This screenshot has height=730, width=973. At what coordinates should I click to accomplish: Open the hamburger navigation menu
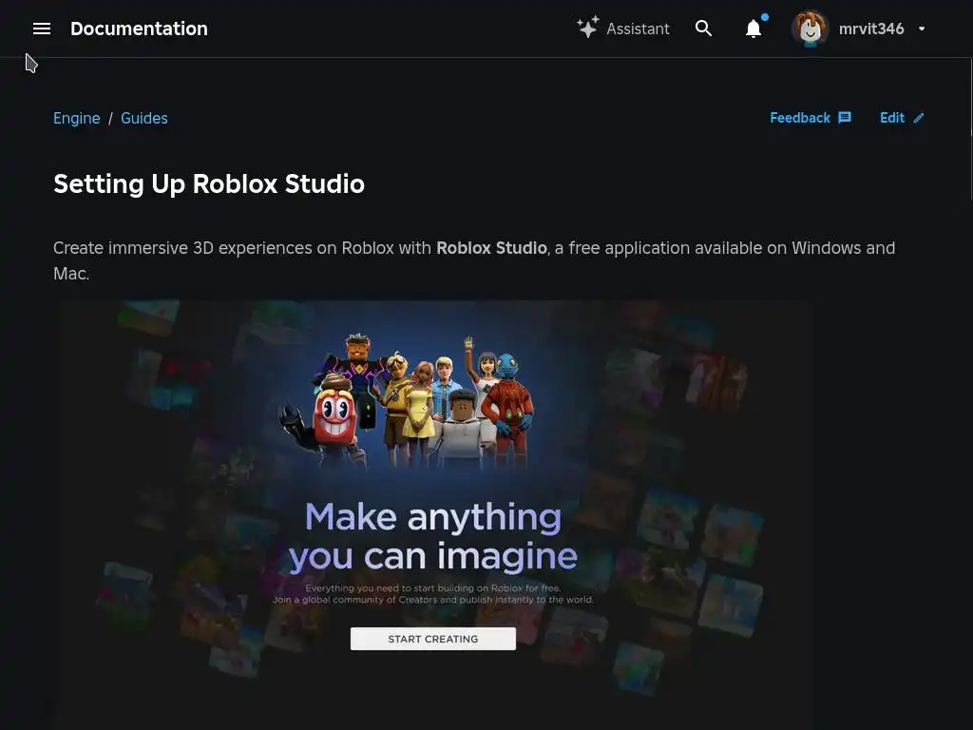(42, 29)
